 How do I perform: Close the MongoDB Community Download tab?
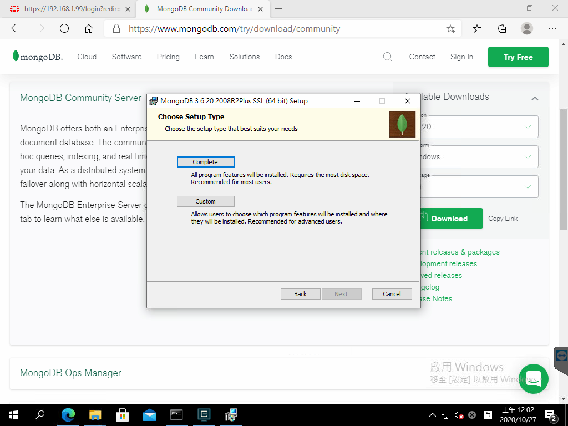pos(260,9)
